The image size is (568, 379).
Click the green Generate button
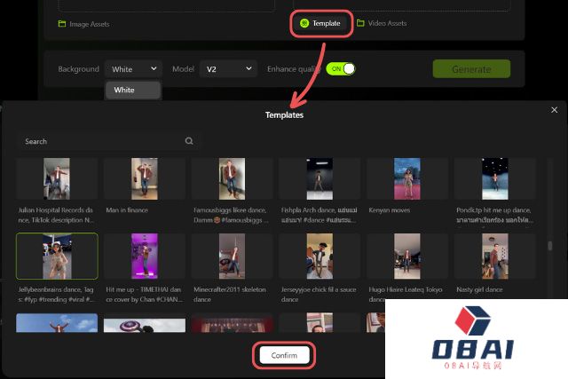pyautogui.click(x=471, y=69)
